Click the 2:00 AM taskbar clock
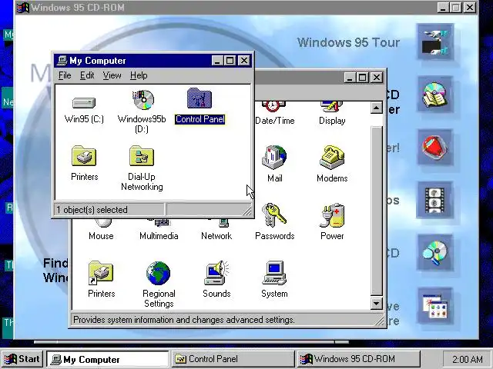Screen dimensions: 493x369 pyautogui.click(x=467, y=359)
